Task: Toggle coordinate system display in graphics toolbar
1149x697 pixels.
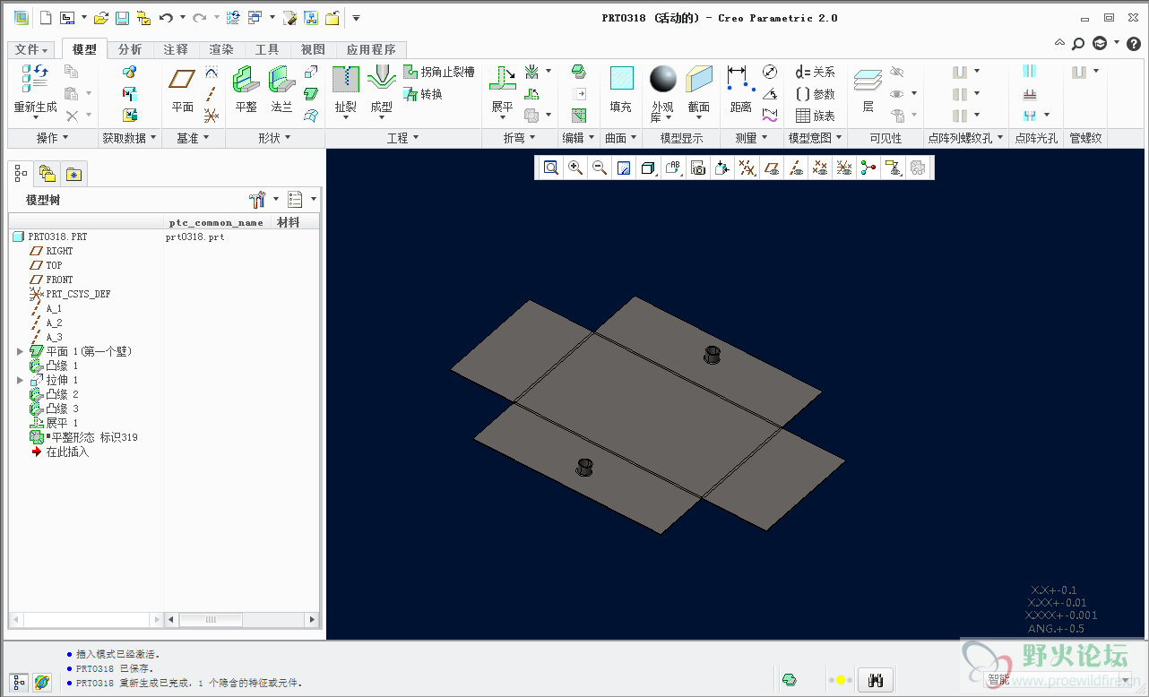Action: [x=843, y=168]
